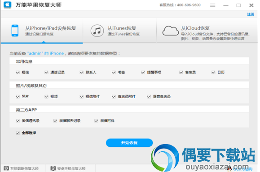This screenshot has width=260, height=172.
Task: Toggle the 微信附件 checkbox
Action: pyautogui.click(x=96, y=121)
